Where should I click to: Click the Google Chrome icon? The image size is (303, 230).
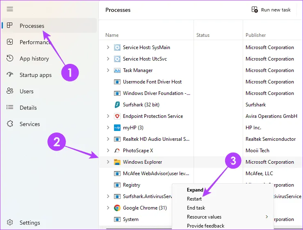pos(117,208)
